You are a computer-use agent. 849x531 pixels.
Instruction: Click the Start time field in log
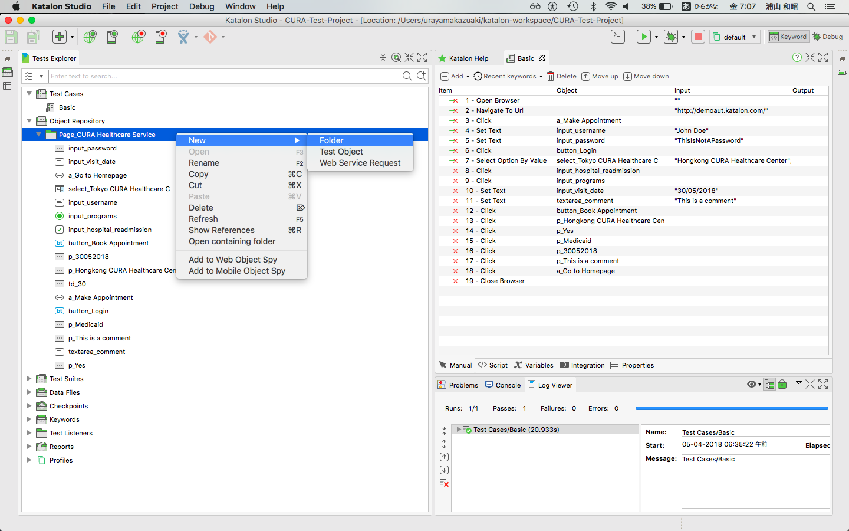pyautogui.click(x=741, y=445)
